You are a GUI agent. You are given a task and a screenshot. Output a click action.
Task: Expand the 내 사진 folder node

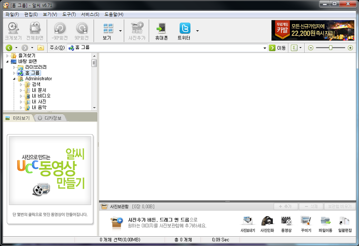point(21,101)
